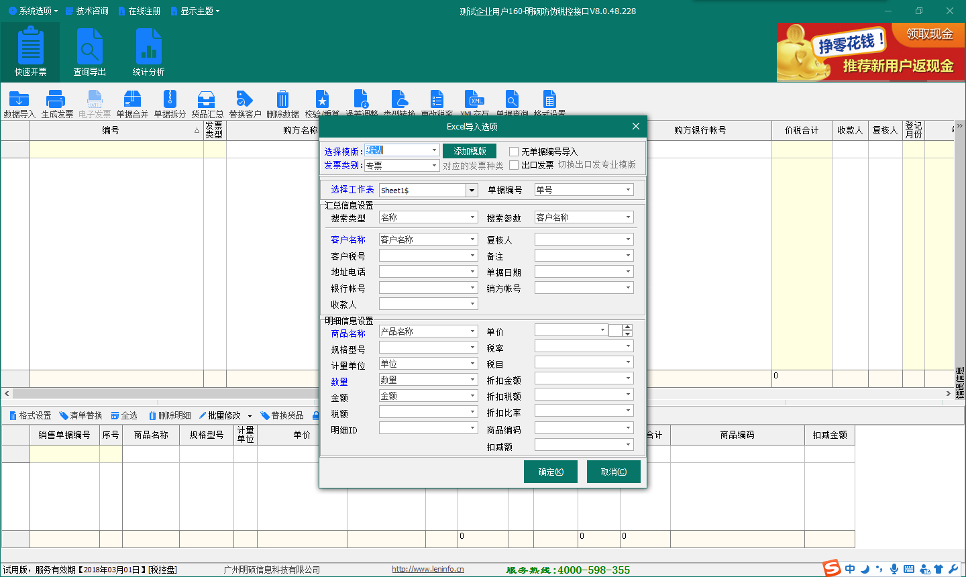This screenshot has height=577, width=966.
Task: Click the www.leninfo.cn link in status bar
Action: tap(427, 569)
